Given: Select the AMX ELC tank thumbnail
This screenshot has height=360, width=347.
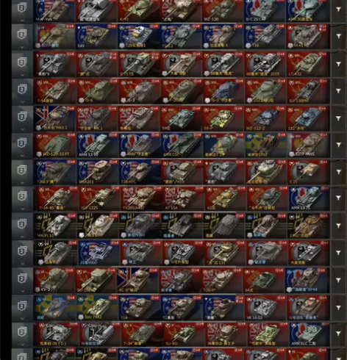Looking at the screenshot, I should (308, 334).
